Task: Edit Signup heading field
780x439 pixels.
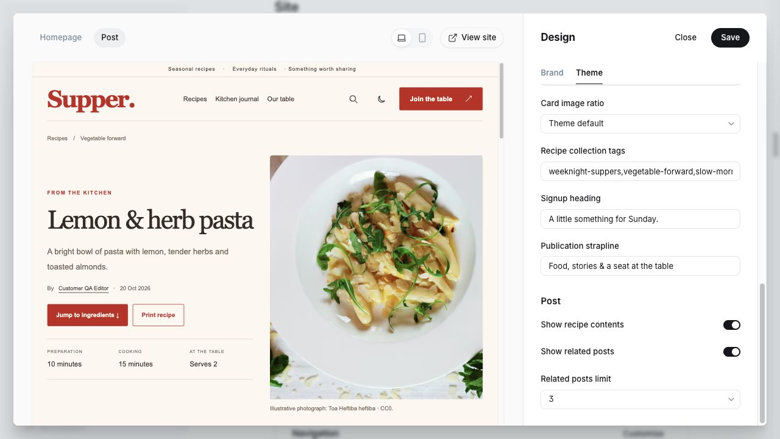Action: click(x=640, y=219)
